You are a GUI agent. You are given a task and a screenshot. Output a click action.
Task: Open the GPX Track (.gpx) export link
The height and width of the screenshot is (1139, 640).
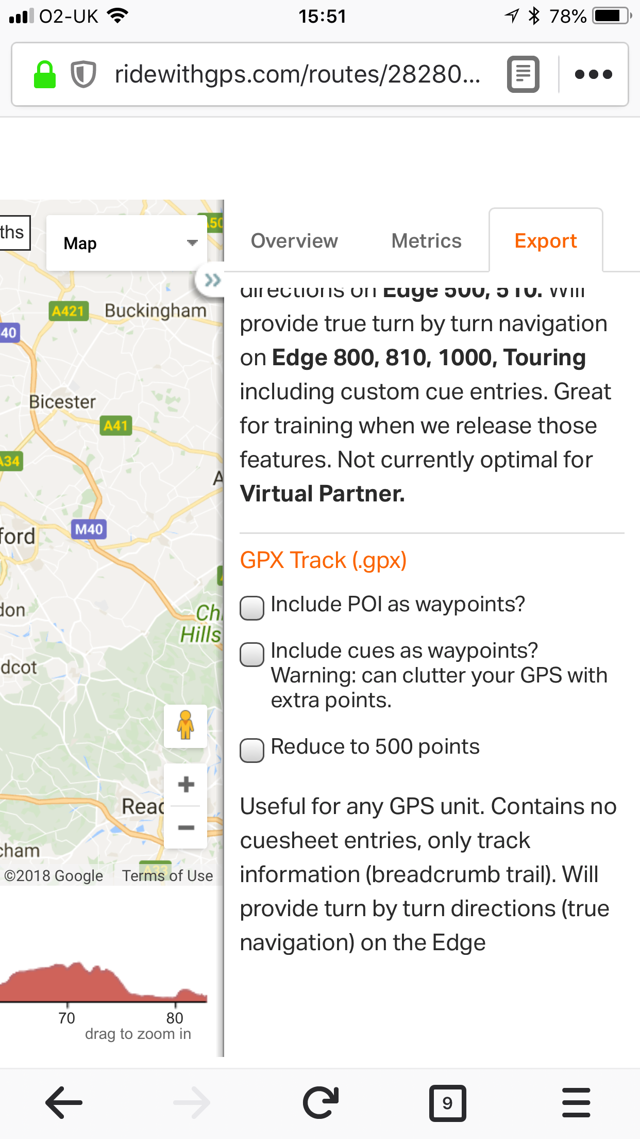(322, 560)
